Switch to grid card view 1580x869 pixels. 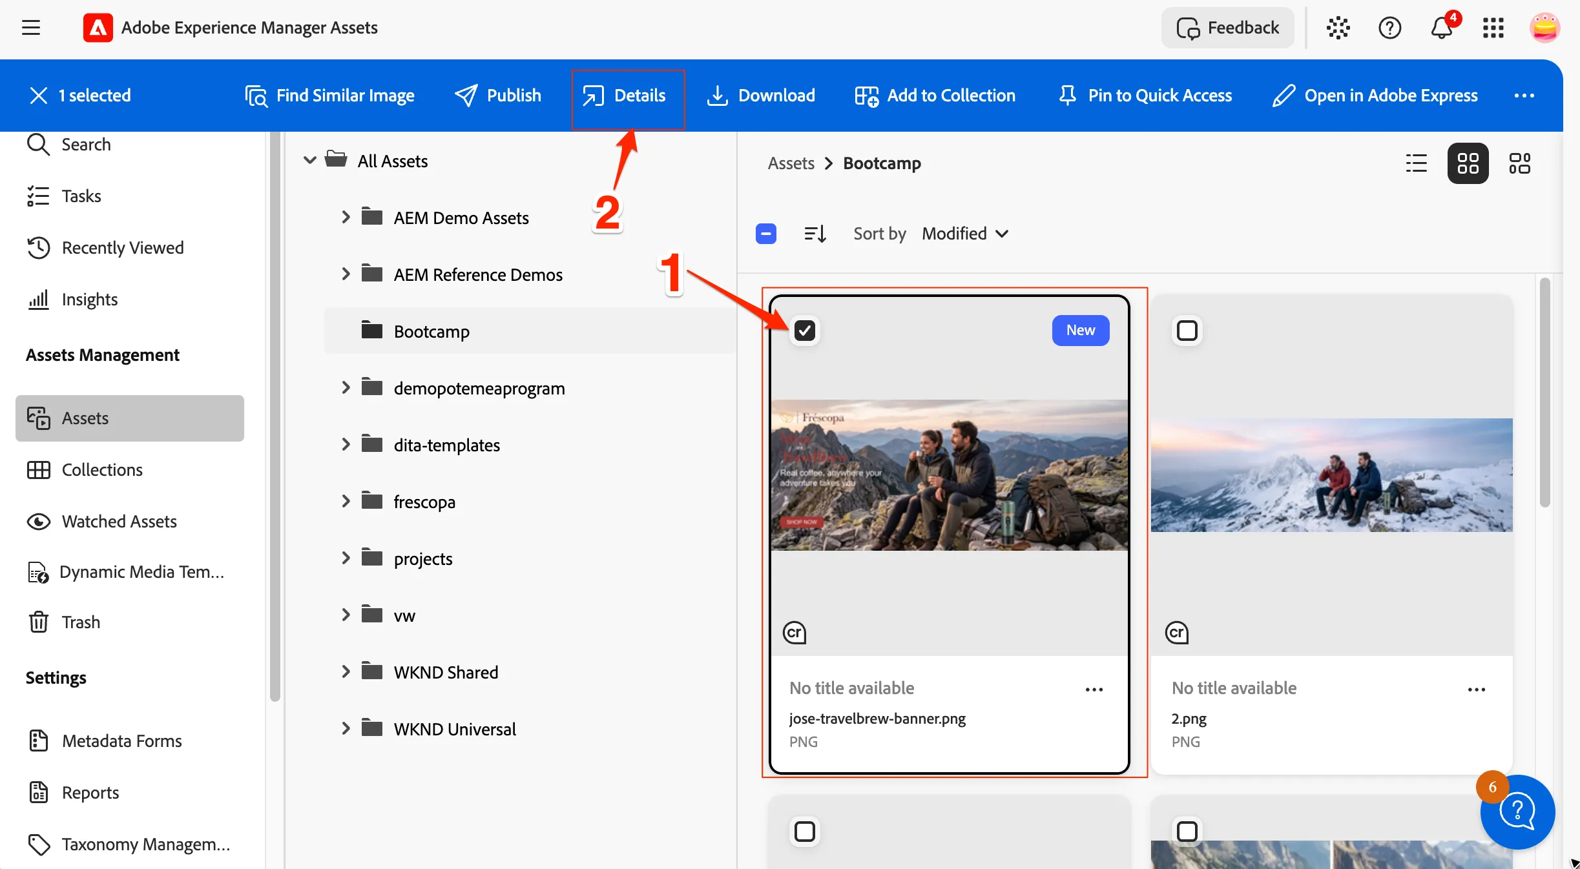pyautogui.click(x=1468, y=163)
